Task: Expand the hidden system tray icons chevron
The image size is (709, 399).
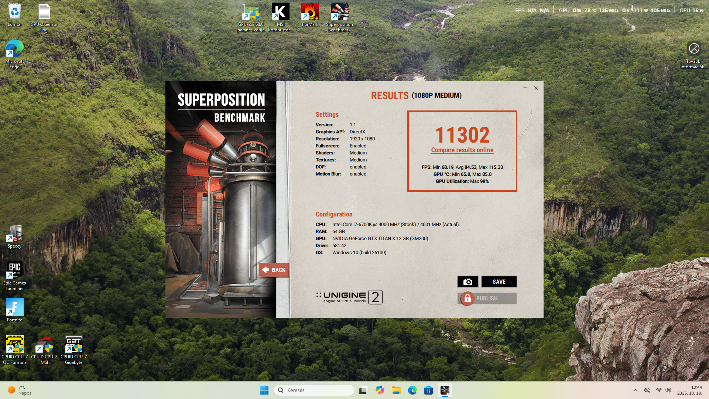Action: tap(635, 390)
